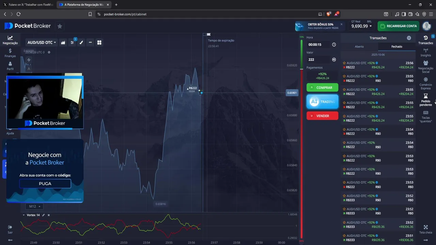
Task: Open the AUD/USD OTC asset dropdown
Action: 42,43
